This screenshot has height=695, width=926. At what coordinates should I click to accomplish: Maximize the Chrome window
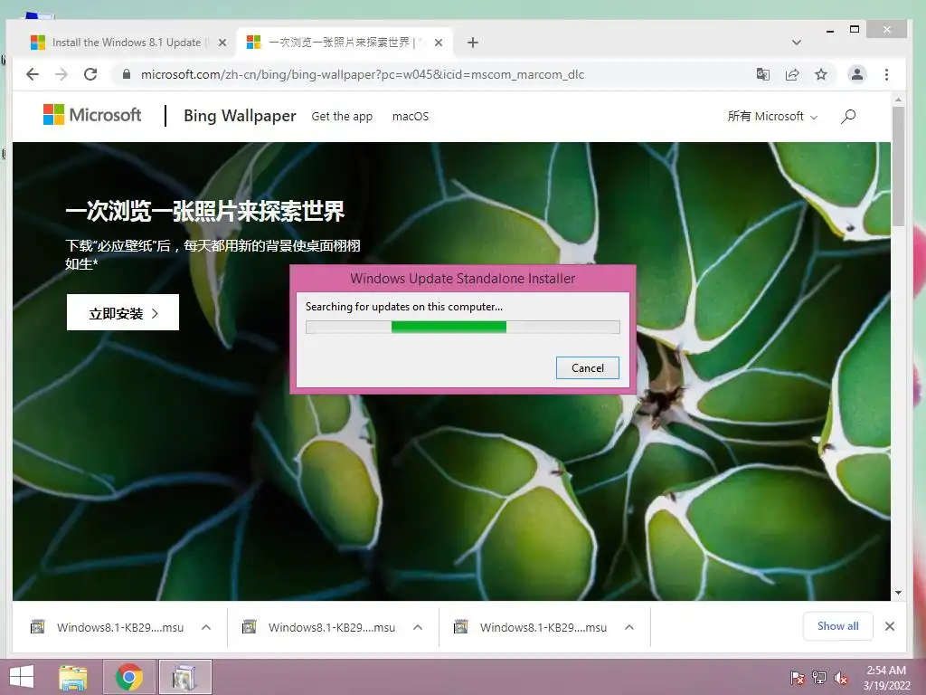pyautogui.click(x=854, y=30)
